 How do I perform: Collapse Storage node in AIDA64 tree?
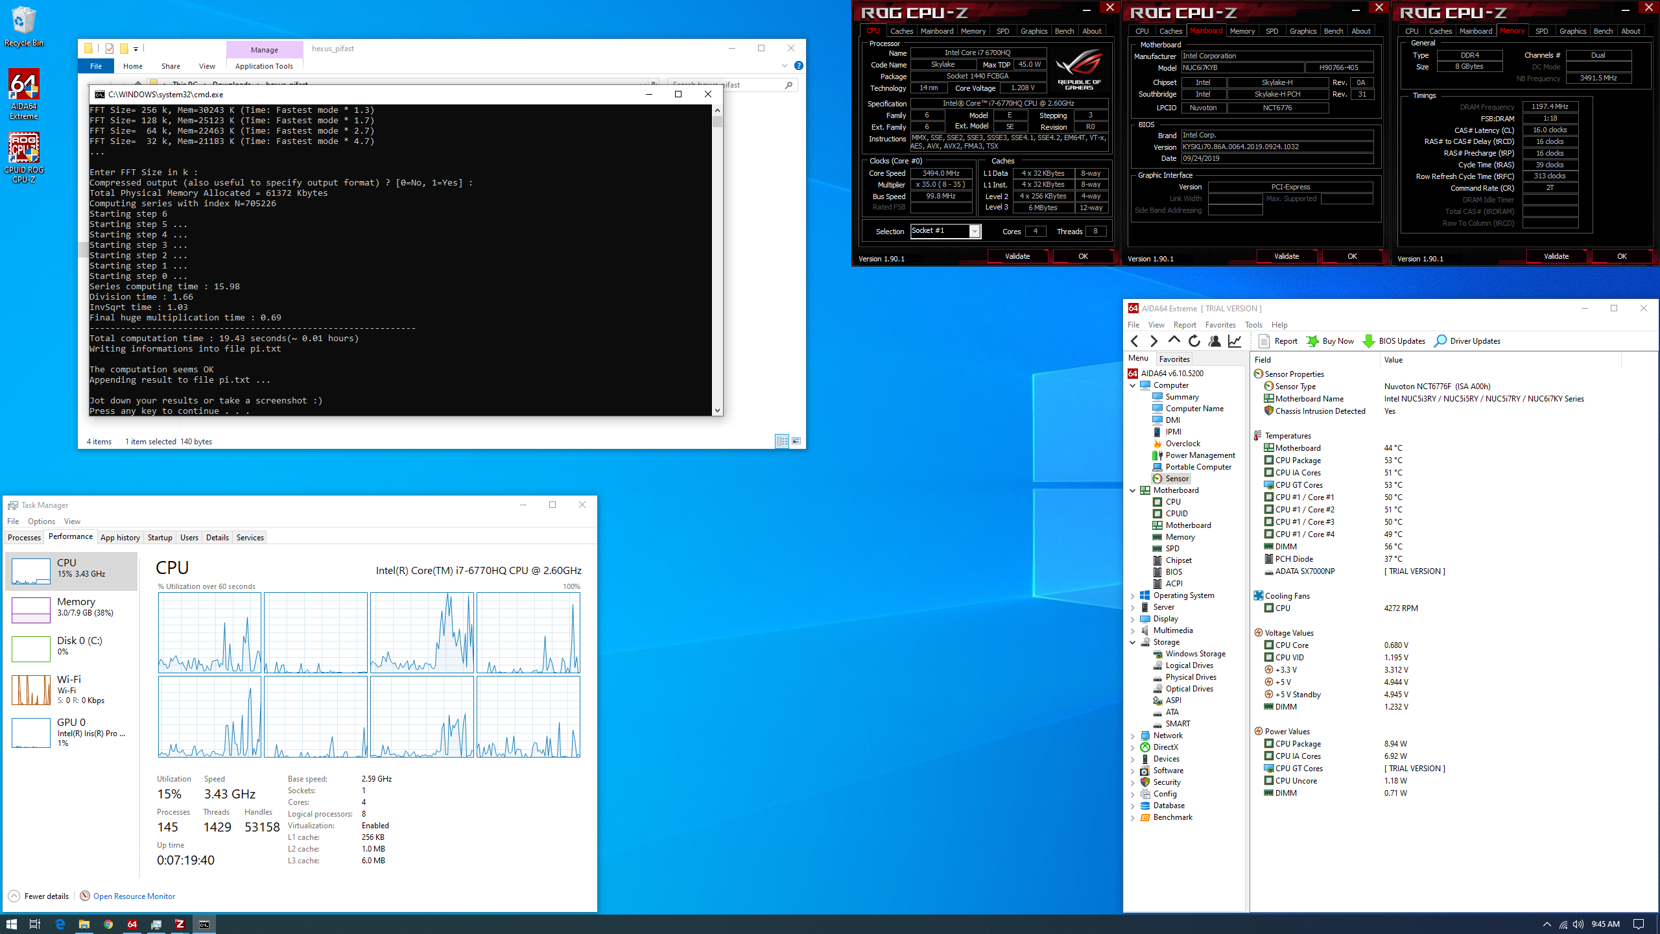[x=1133, y=642]
